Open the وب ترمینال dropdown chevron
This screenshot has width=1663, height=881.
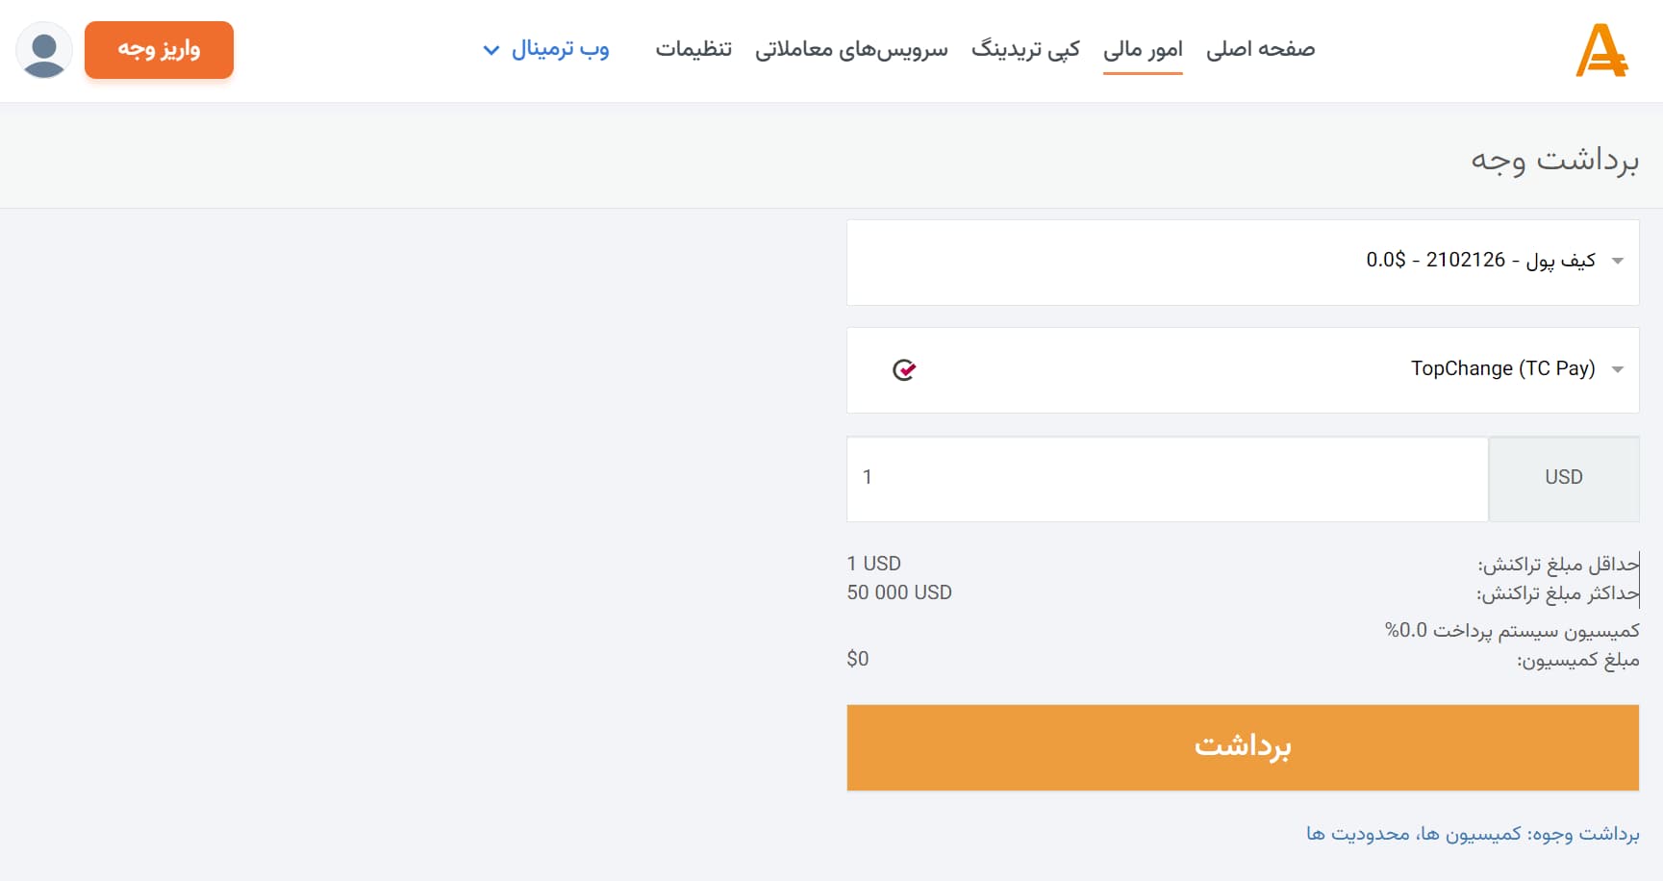pos(491,50)
